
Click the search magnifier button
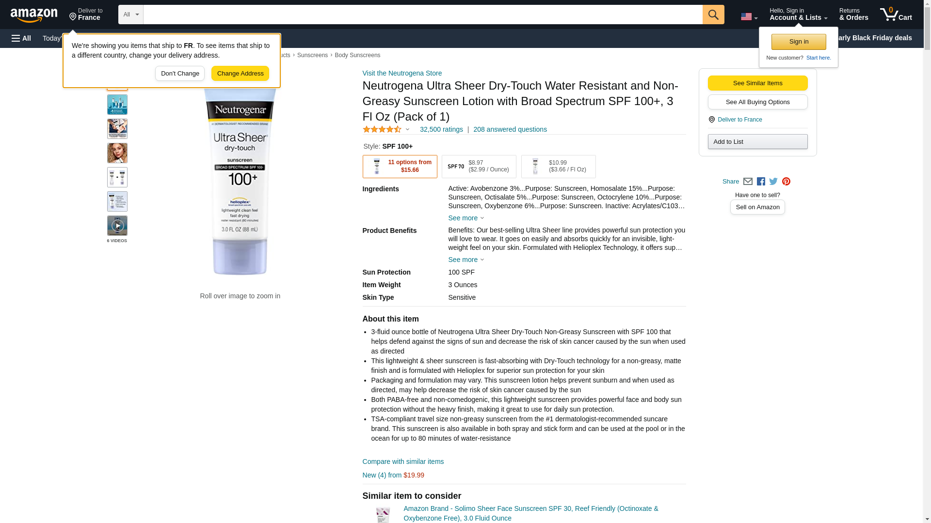[x=713, y=15]
